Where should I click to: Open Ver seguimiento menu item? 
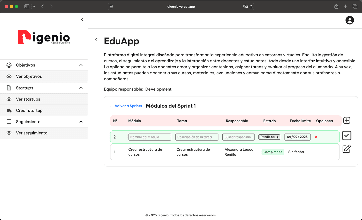(32, 133)
